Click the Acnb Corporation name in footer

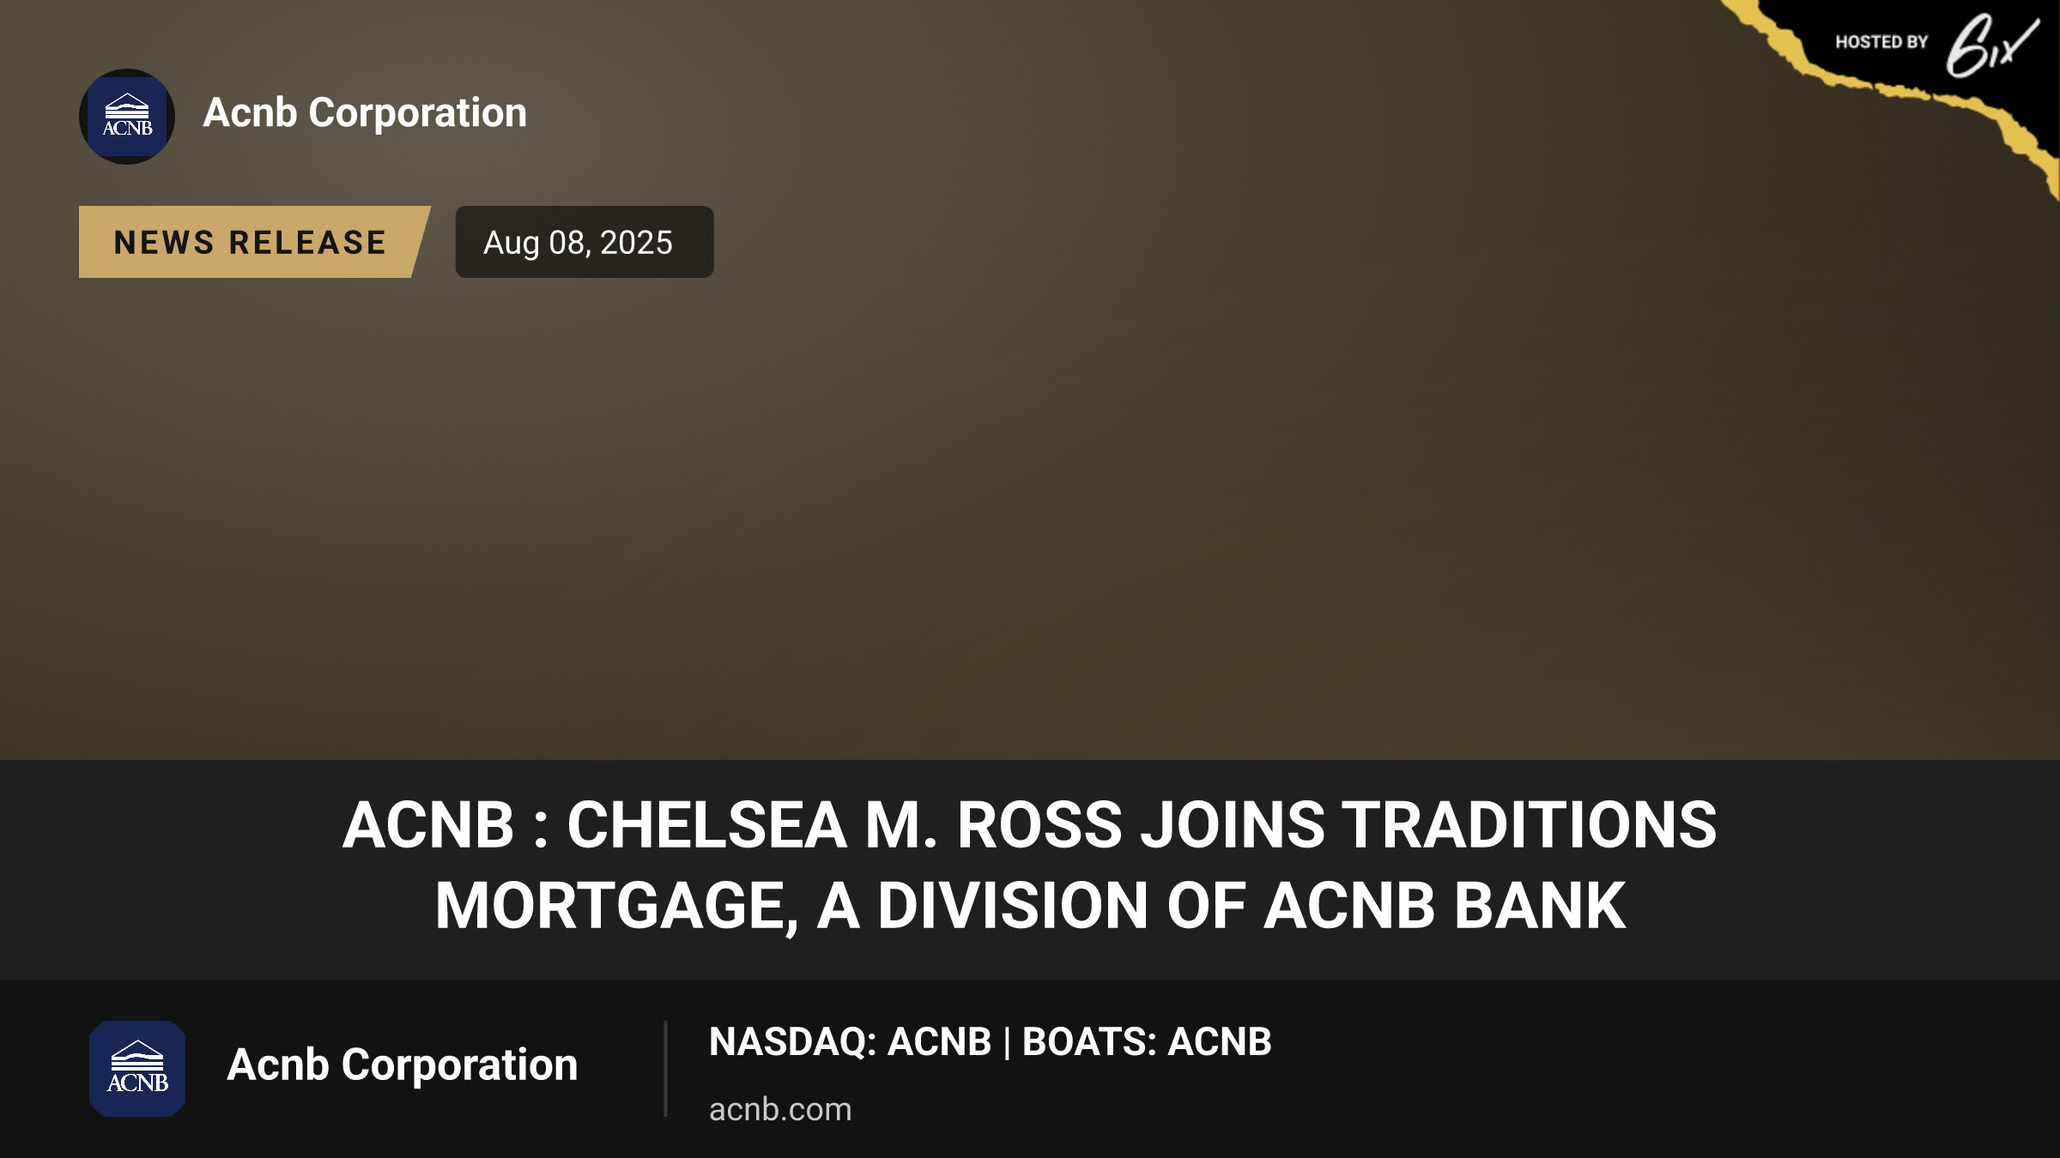403,1065
